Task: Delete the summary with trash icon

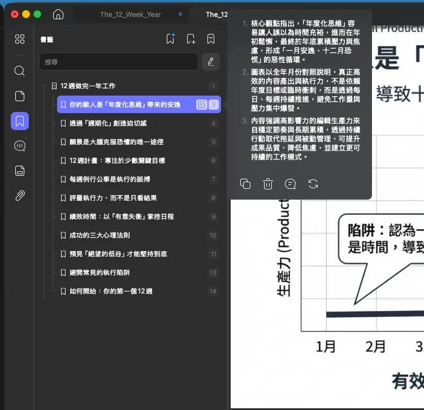Action: (x=268, y=184)
